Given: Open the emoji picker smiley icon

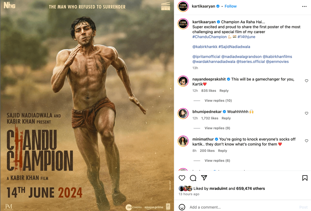Looking at the screenshot, I should point(182,207).
